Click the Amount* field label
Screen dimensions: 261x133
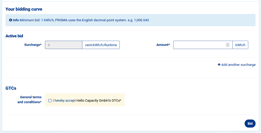click(163, 45)
